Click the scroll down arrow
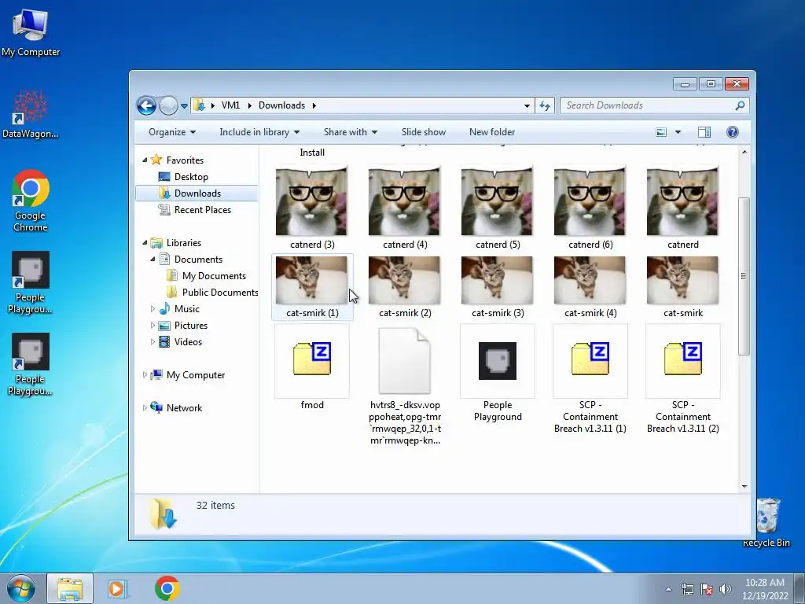 (744, 486)
